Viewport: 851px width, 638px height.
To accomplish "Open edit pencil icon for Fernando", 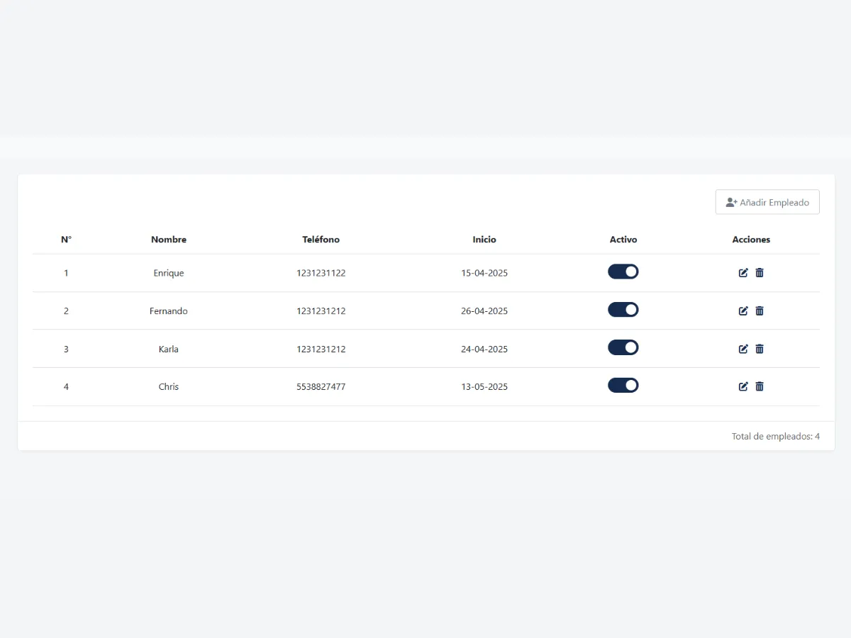I will [x=743, y=310].
